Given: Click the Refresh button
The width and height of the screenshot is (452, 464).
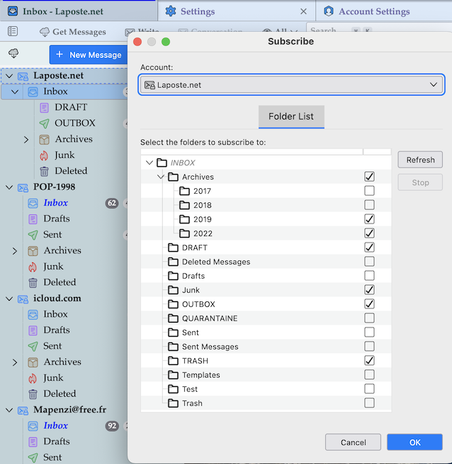Looking at the screenshot, I should (420, 160).
